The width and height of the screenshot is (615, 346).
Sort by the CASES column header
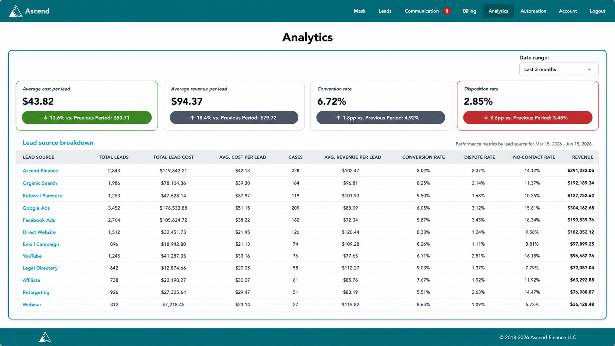click(x=295, y=157)
